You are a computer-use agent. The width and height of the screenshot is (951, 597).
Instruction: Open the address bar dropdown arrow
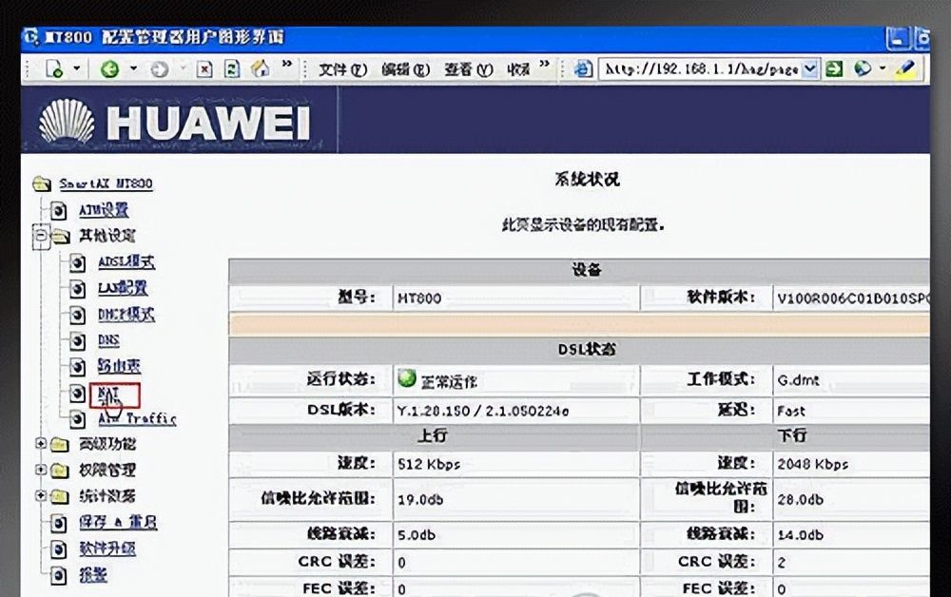pos(810,68)
